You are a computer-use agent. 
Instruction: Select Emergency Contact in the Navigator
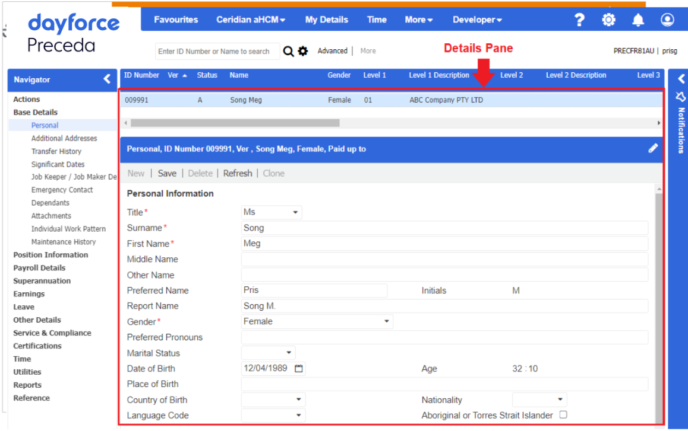(x=62, y=190)
